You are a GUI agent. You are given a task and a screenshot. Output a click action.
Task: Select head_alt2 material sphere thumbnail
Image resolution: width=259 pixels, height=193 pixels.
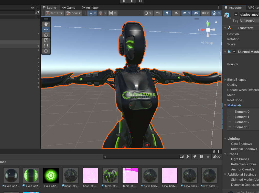click(x=71, y=176)
